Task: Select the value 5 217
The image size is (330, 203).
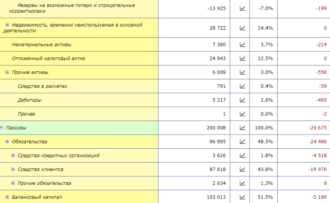Action: 219,100
